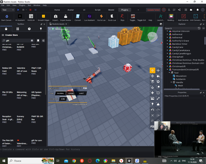Open the Lux Assistant plugin
Image resolution: width=206 pixels, height=164 pixels.
click(89, 18)
